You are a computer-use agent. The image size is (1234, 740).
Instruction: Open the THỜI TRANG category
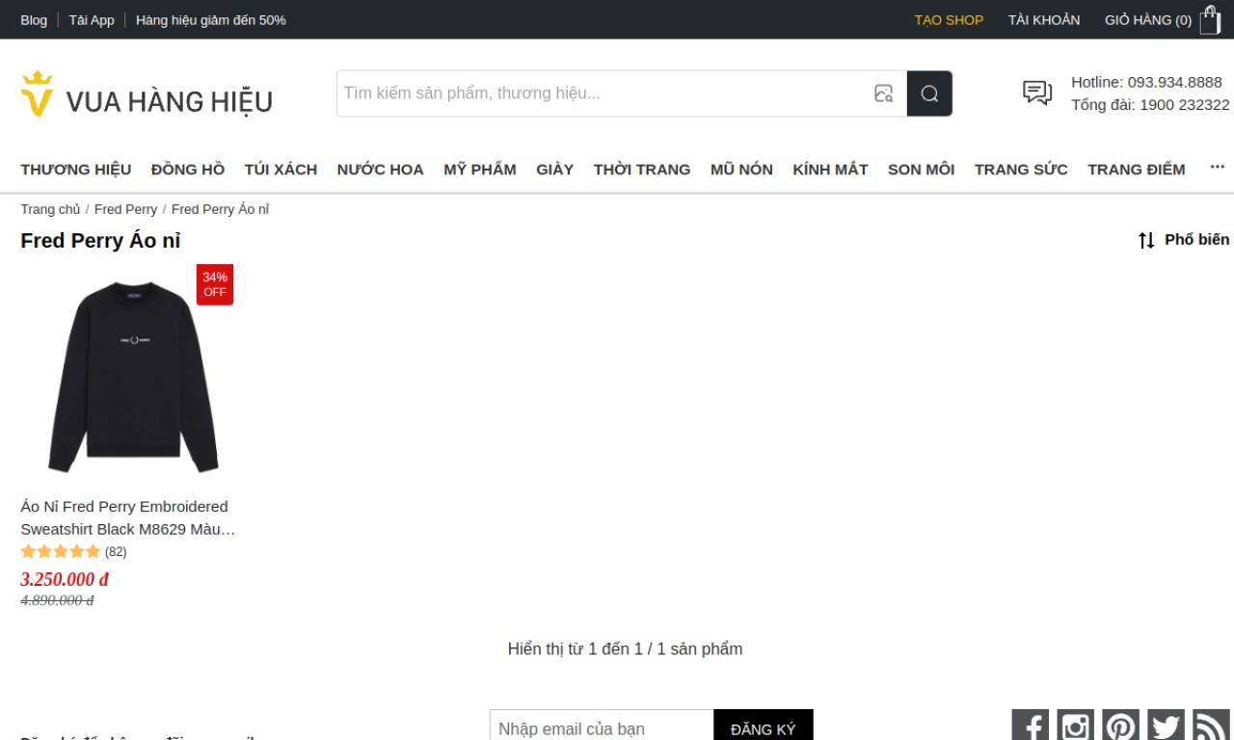click(642, 170)
